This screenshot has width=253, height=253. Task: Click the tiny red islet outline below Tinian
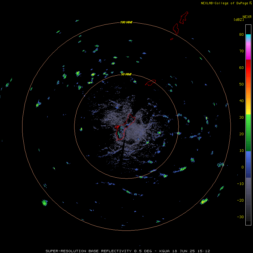(x=172, y=39)
